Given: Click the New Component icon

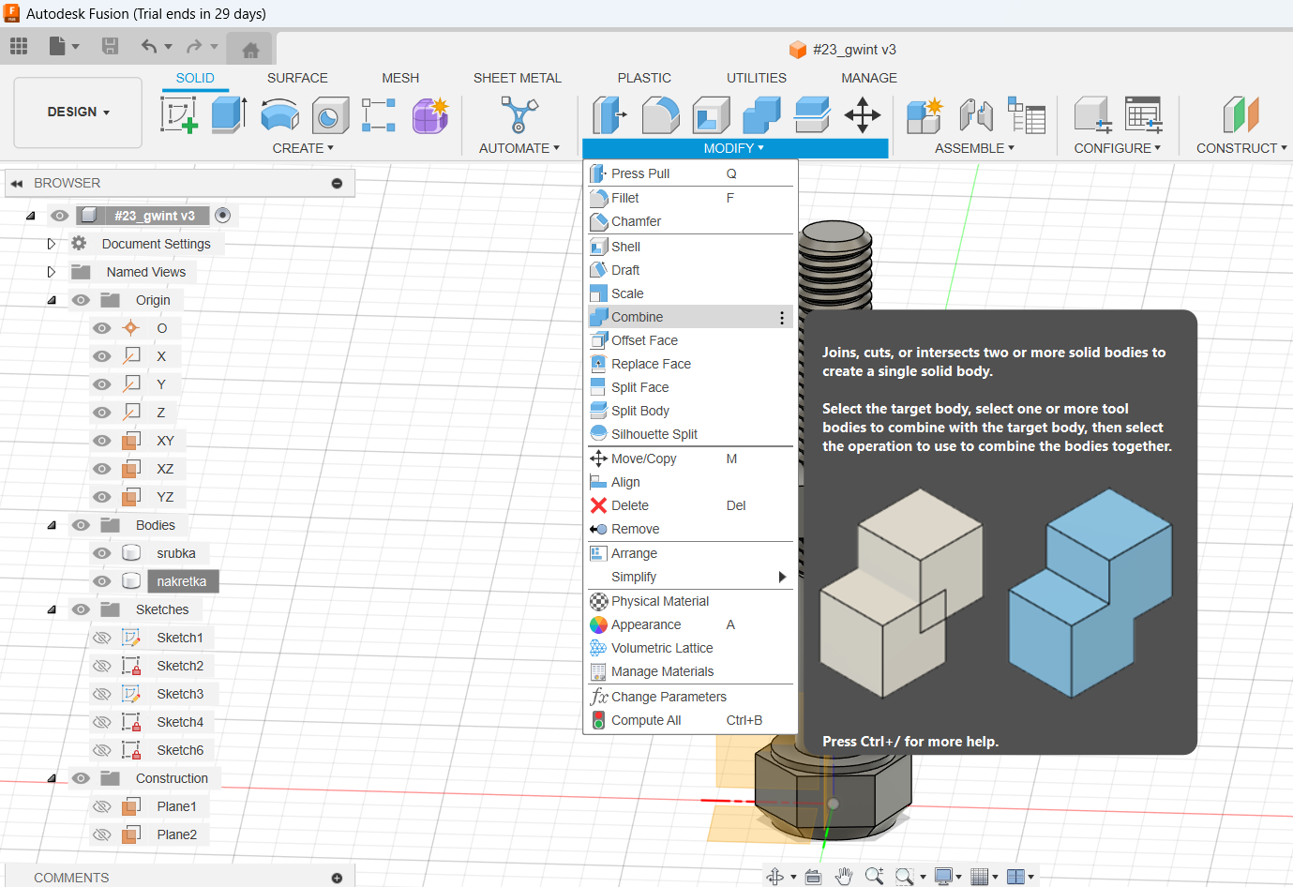Looking at the screenshot, I should coord(925,115).
